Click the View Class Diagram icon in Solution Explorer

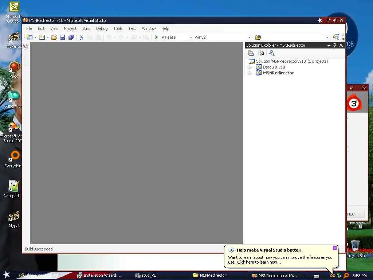point(271,53)
